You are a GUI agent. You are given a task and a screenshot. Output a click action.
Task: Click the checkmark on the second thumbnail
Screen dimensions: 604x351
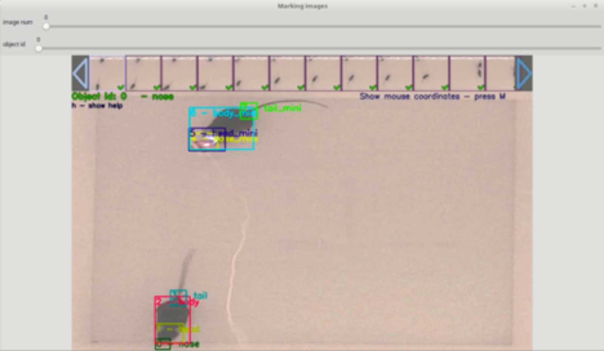pyautogui.click(x=157, y=87)
